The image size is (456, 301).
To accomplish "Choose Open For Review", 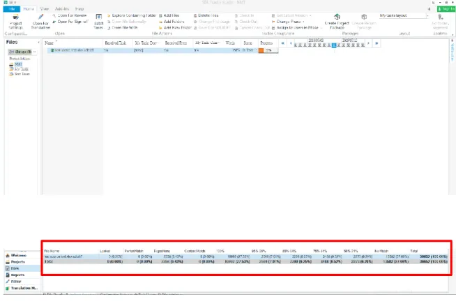I will (70, 15).
